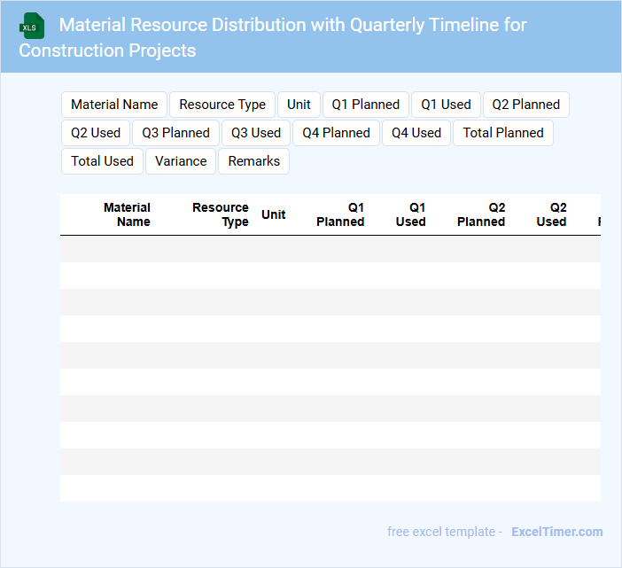The height and width of the screenshot is (568, 622).
Task: Click the Unit tag button
Action: [x=299, y=105]
